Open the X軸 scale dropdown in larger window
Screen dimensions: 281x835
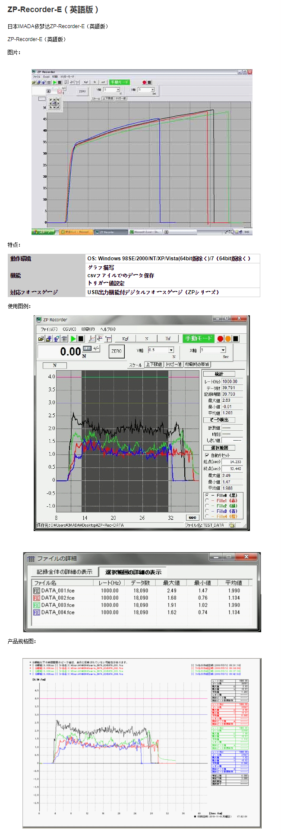[x=223, y=350]
